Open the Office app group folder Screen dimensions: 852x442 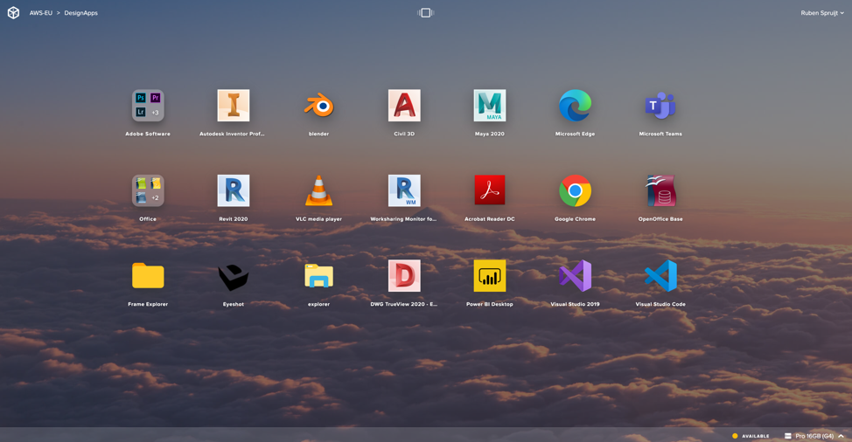(148, 190)
